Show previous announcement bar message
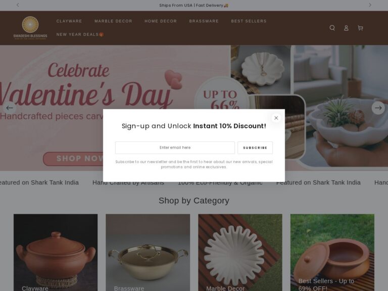388x291 pixels. tap(18, 5)
